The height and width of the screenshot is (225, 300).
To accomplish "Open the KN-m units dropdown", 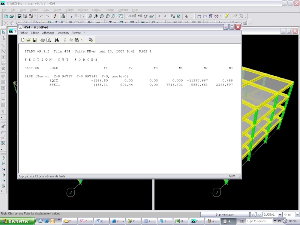I will [297, 214].
